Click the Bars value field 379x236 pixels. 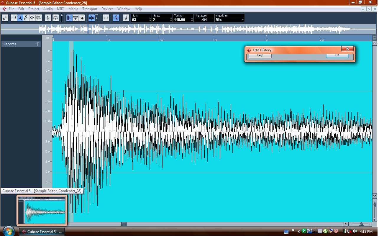140,20
